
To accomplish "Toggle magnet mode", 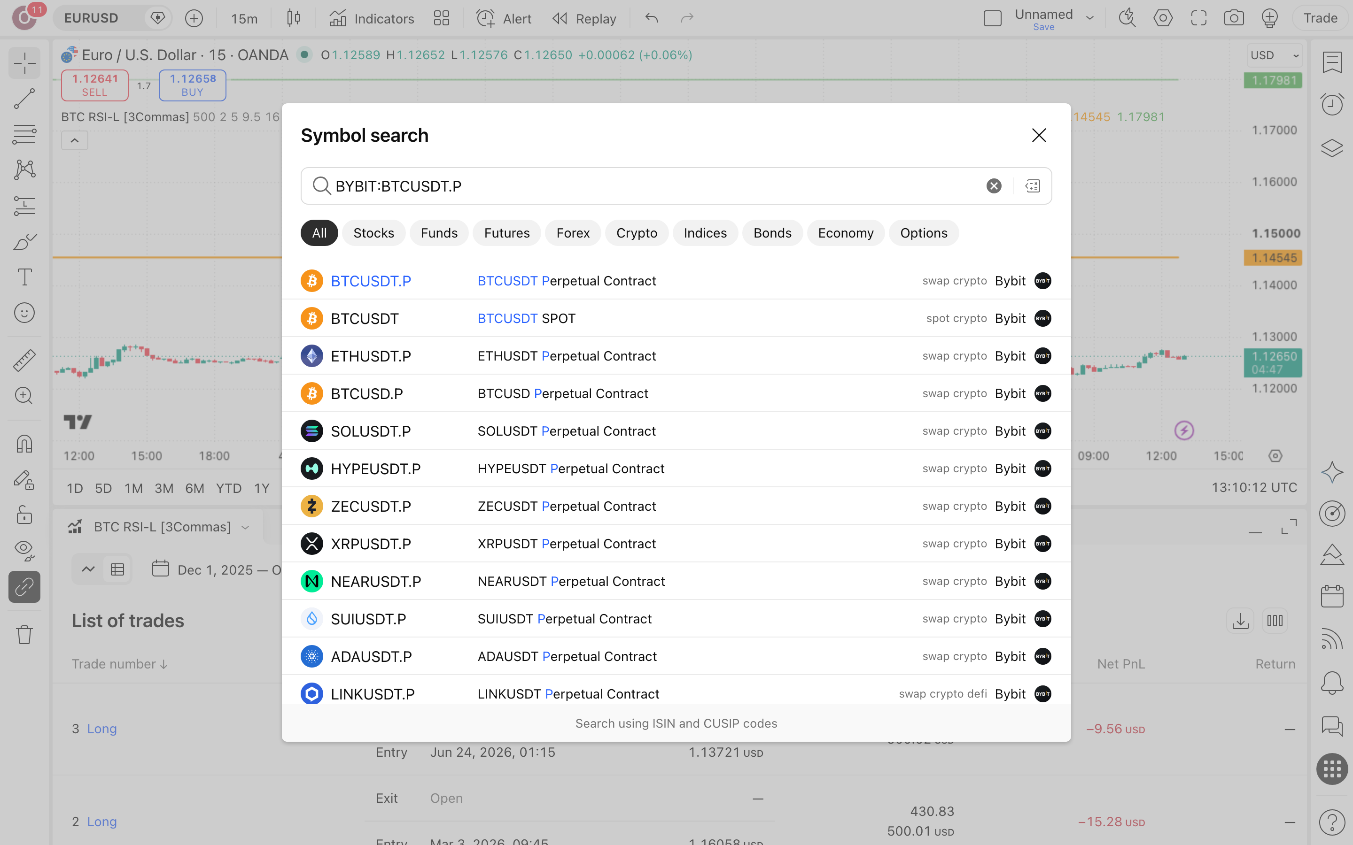I will 24,444.
